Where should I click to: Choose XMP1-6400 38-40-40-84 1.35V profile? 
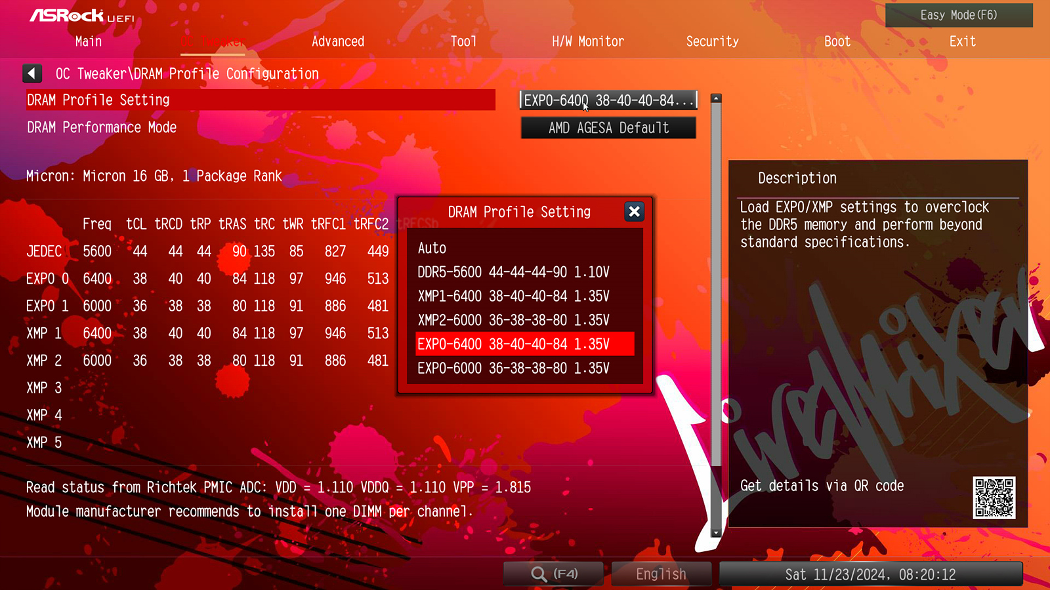(x=525, y=296)
